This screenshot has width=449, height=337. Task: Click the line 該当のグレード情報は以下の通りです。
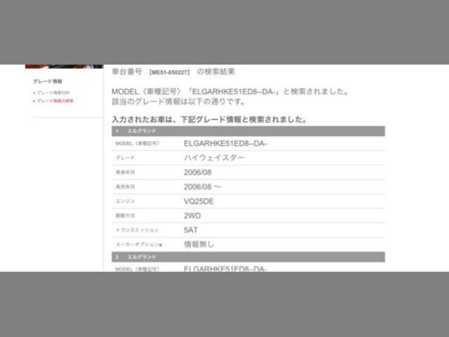pos(178,102)
